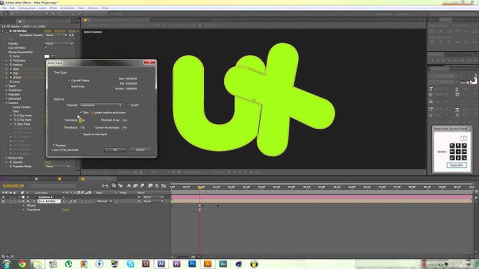Open Illustrator from taskbar
The image size is (479, 269).
point(208,264)
